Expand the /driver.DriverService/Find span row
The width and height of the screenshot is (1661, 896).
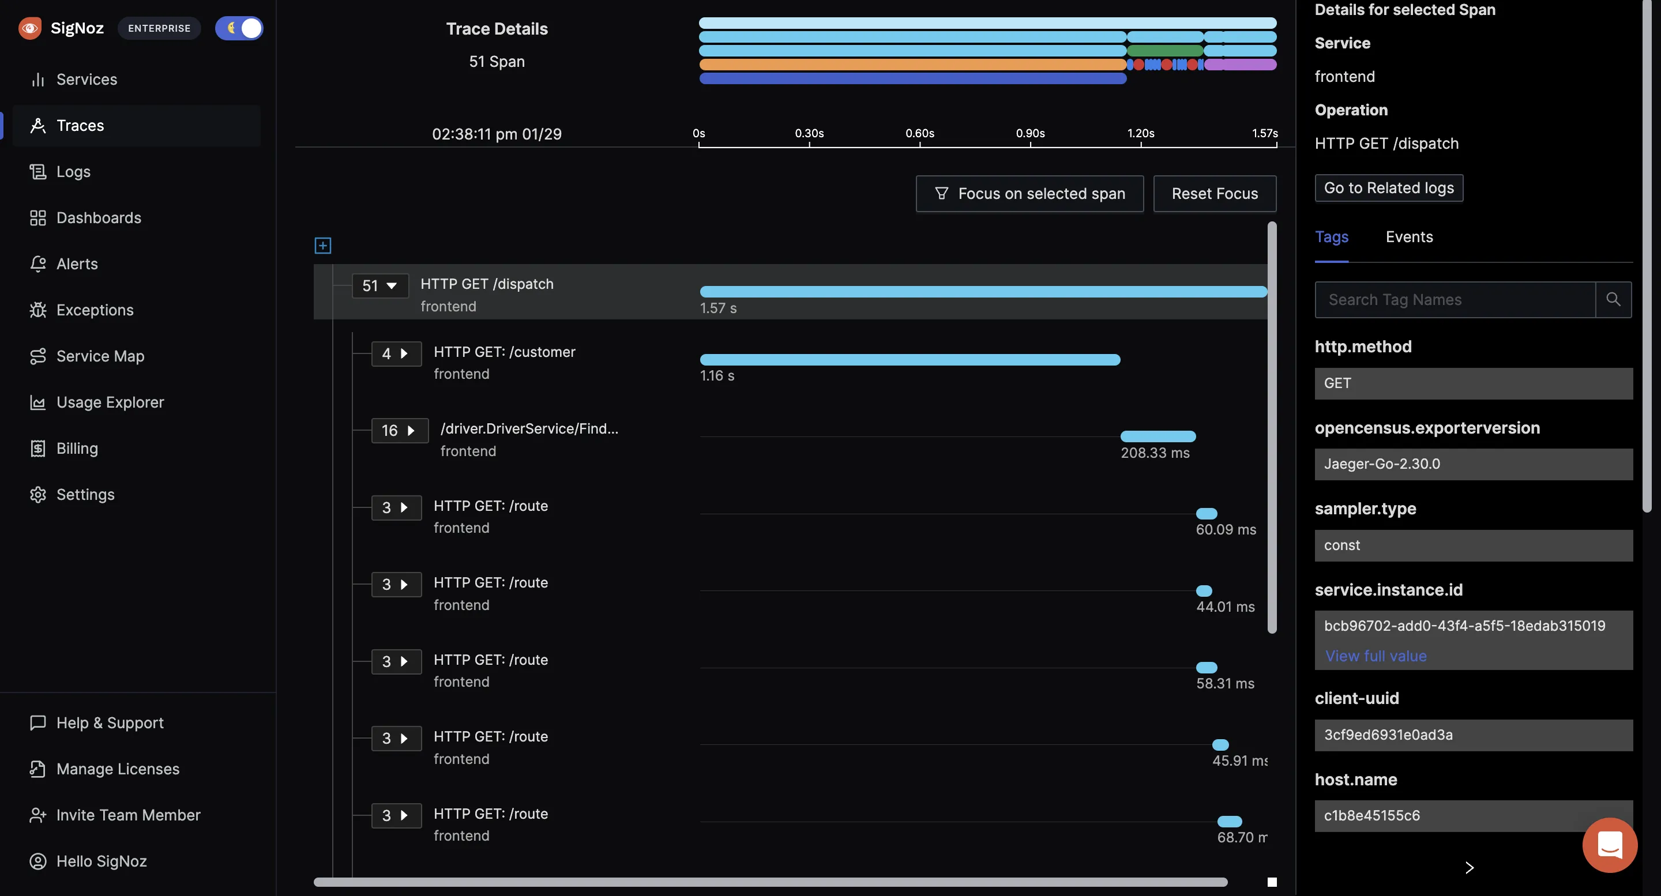coord(409,429)
